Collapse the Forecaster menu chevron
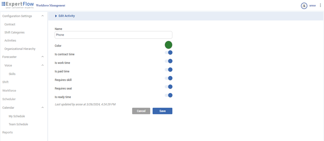 tap(43, 57)
